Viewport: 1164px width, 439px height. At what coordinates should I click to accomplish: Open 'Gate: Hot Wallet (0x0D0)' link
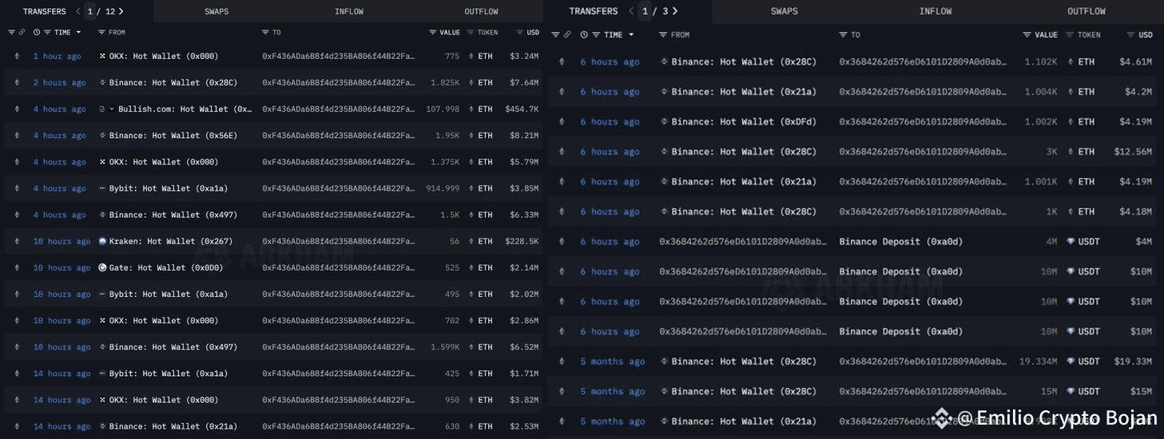click(166, 267)
